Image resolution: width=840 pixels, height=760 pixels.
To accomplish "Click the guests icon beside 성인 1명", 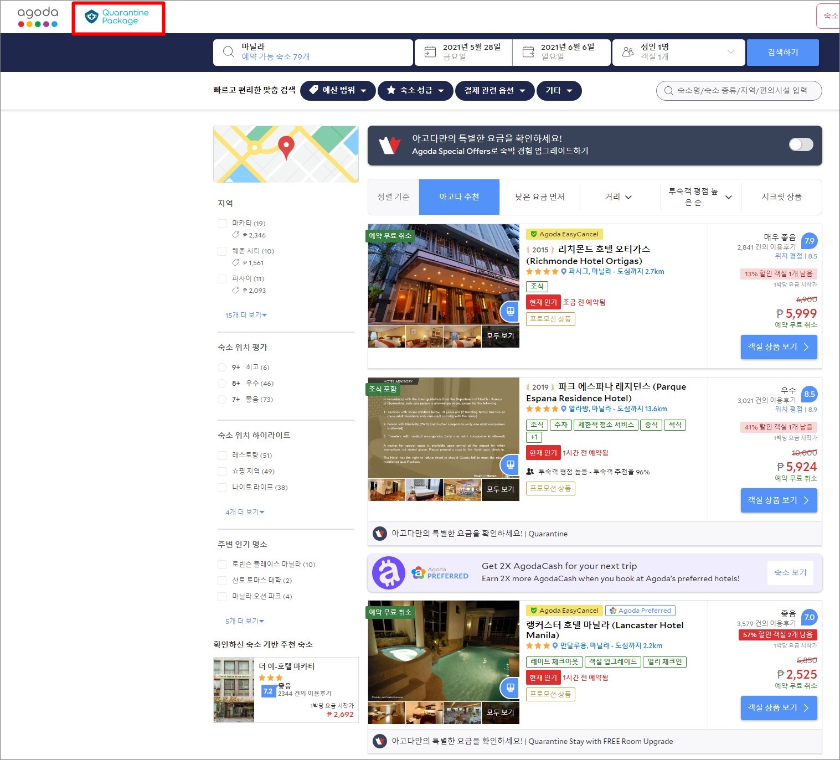I will 628,52.
